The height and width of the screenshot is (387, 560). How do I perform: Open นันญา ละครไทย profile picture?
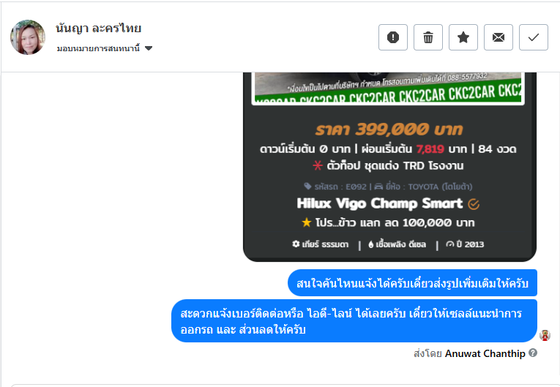pyautogui.click(x=28, y=37)
